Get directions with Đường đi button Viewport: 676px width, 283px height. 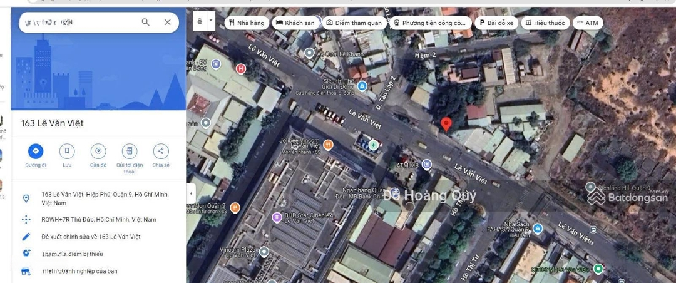tap(36, 151)
